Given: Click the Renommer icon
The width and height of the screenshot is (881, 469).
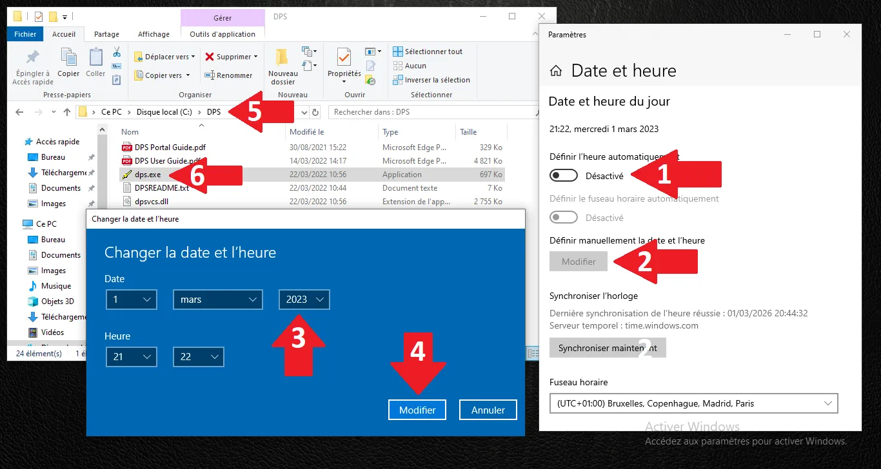Looking at the screenshot, I should (x=210, y=75).
